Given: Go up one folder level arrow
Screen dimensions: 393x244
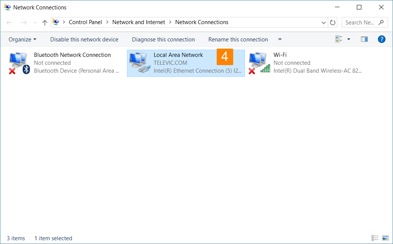Looking at the screenshot, I should point(45,23).
